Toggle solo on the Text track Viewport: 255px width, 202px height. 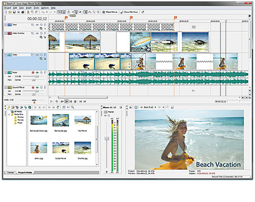tap(45, 25)
